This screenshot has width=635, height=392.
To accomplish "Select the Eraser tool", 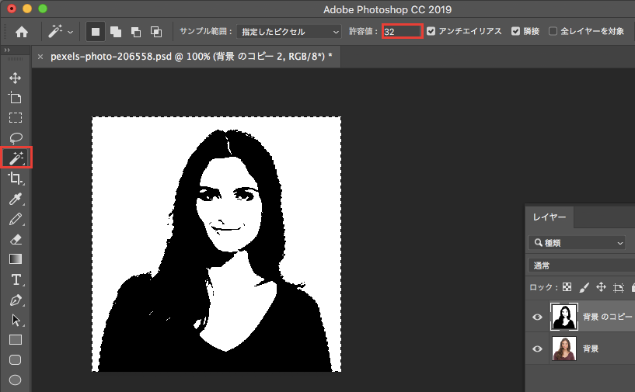I will (15, 239).
